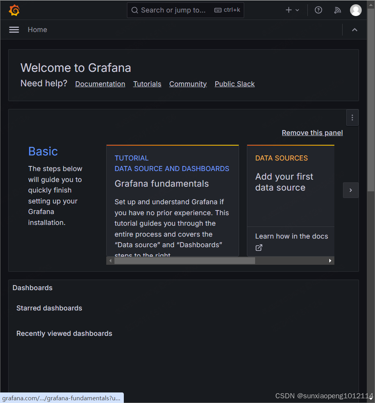Click the Welcome to Grafana heading

(x=75, y=68)
